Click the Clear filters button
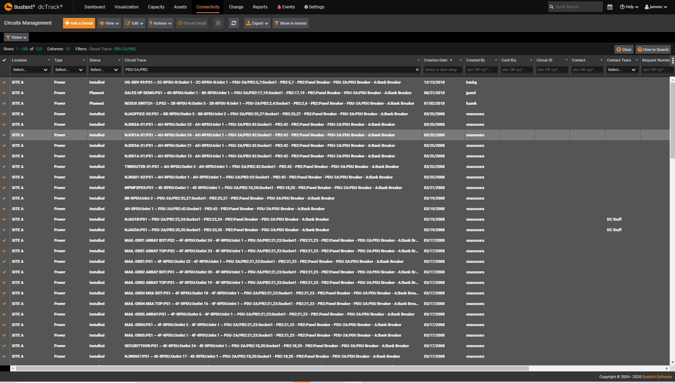 coord(623,49)
